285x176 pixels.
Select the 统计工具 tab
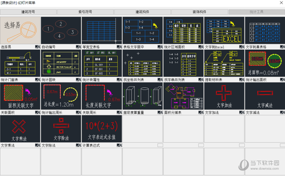pos(256,12)
